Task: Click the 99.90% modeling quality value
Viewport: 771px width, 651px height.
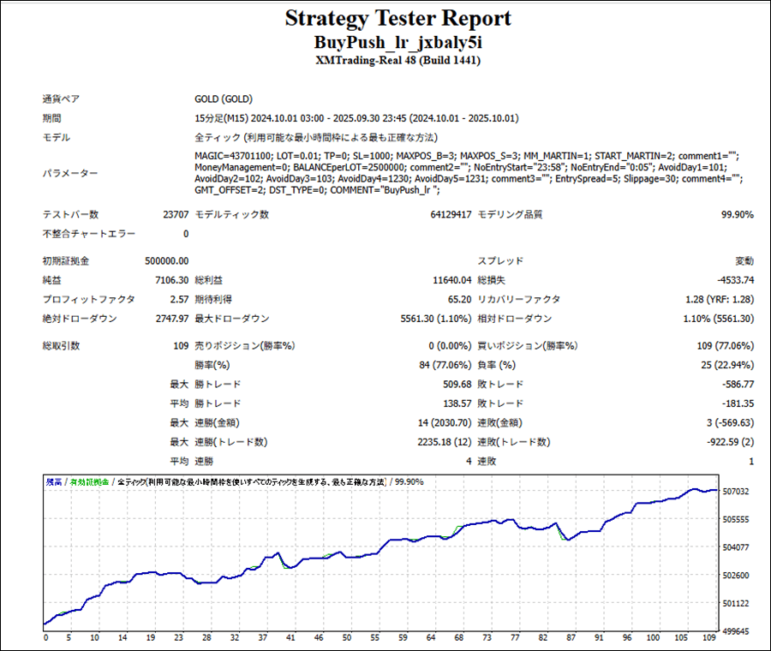Action: point(737,215)
